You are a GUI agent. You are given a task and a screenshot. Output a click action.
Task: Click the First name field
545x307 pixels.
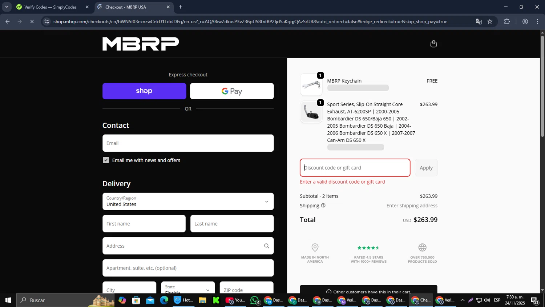coord(144,224)
